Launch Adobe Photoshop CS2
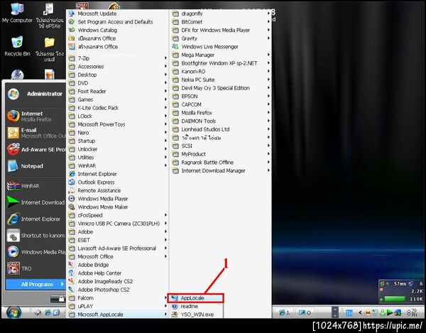The height and width of the screenshot is (333, 426). (118, 290)
